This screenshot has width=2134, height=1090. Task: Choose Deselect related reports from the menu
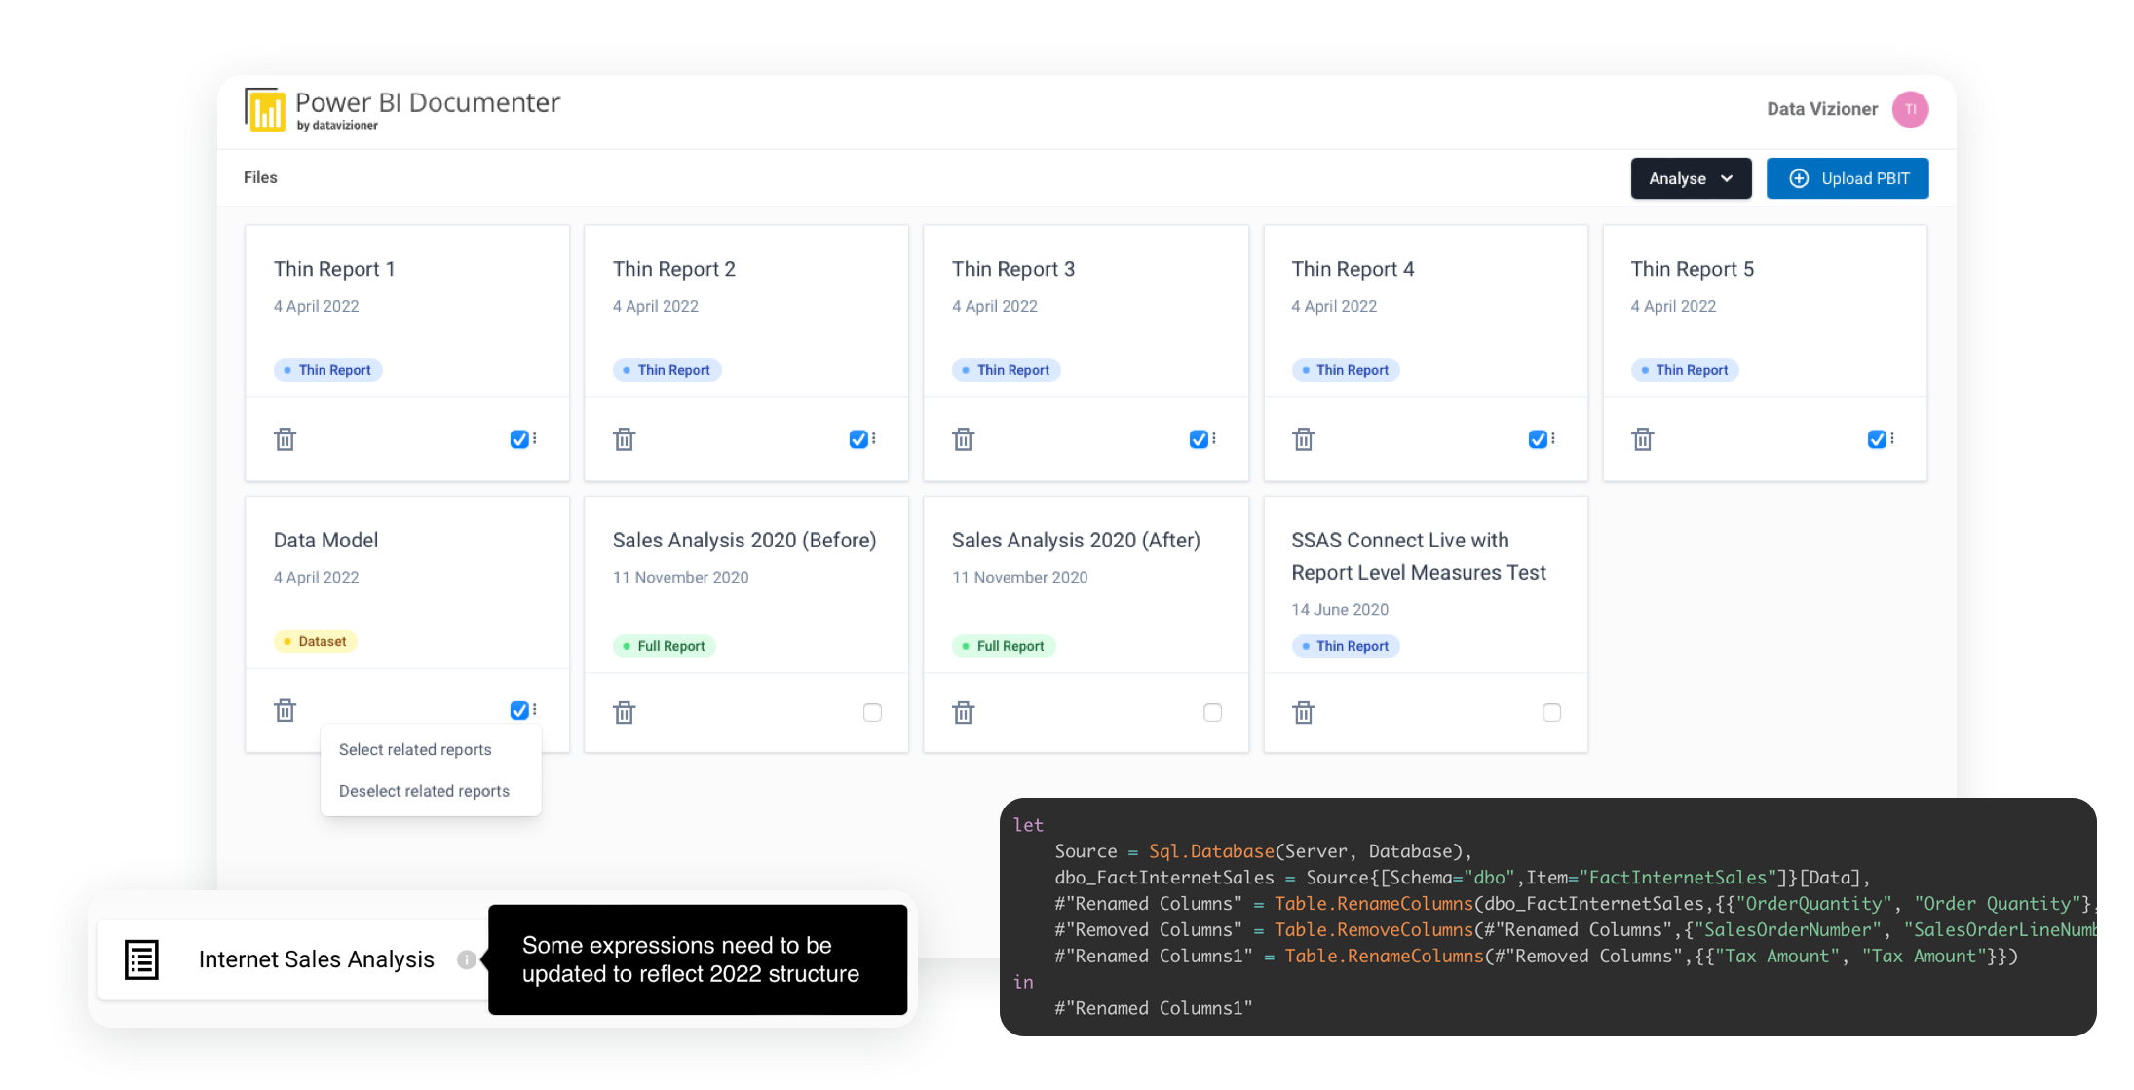pos(423,790)
